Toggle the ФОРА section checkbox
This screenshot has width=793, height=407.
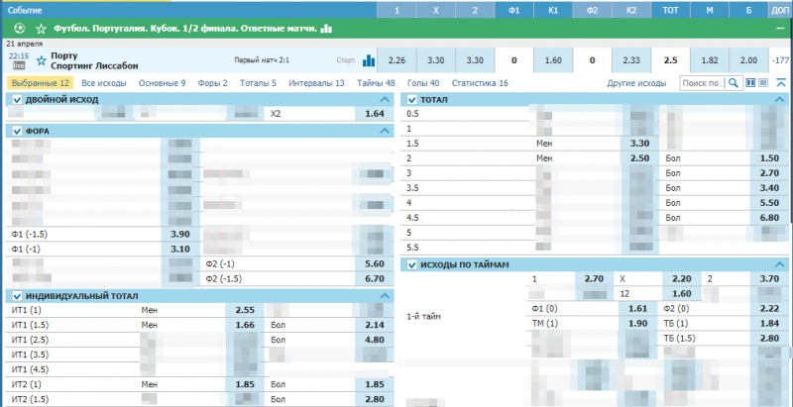[x=17, y=131]
